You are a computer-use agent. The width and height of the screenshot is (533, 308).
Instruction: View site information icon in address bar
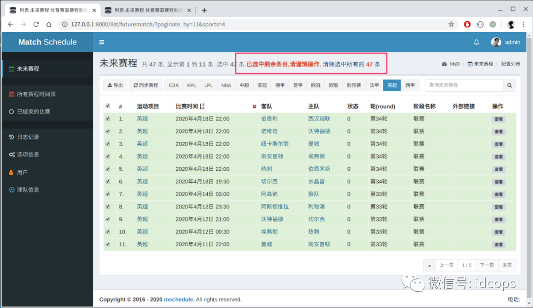[x=65, y=24]
